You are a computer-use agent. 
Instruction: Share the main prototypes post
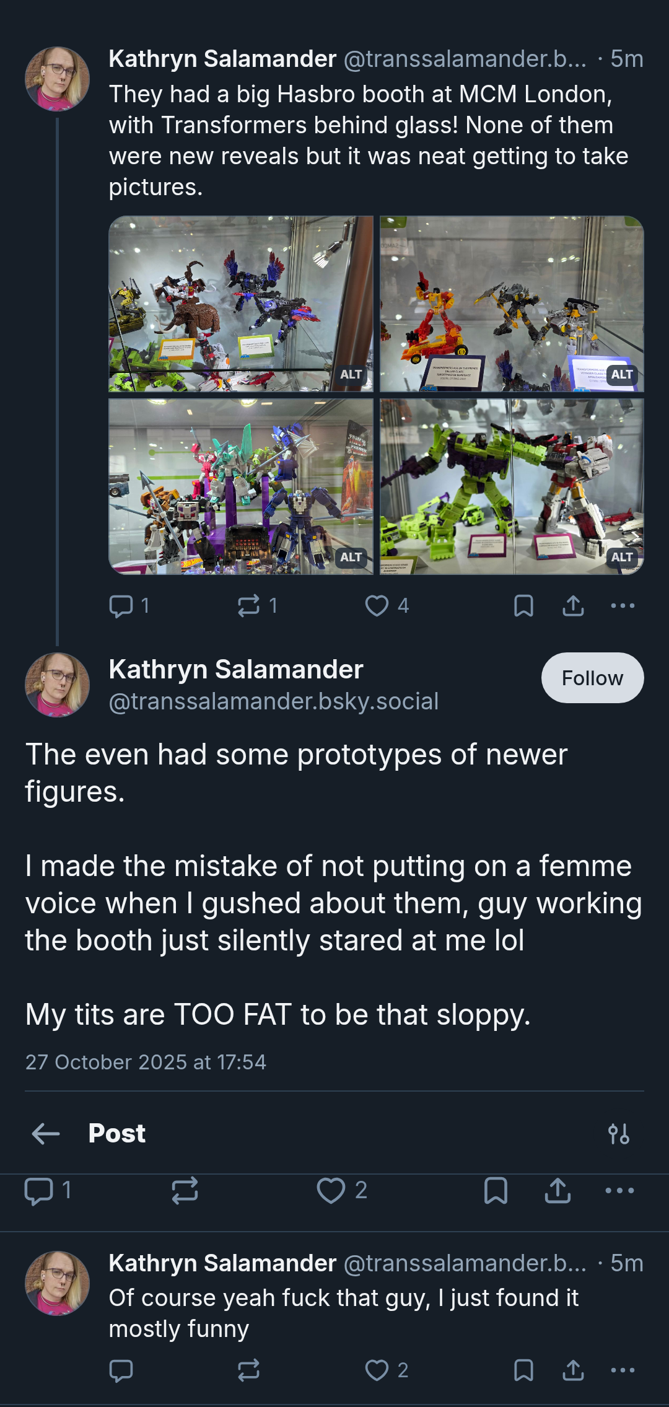click(557, 1191)
